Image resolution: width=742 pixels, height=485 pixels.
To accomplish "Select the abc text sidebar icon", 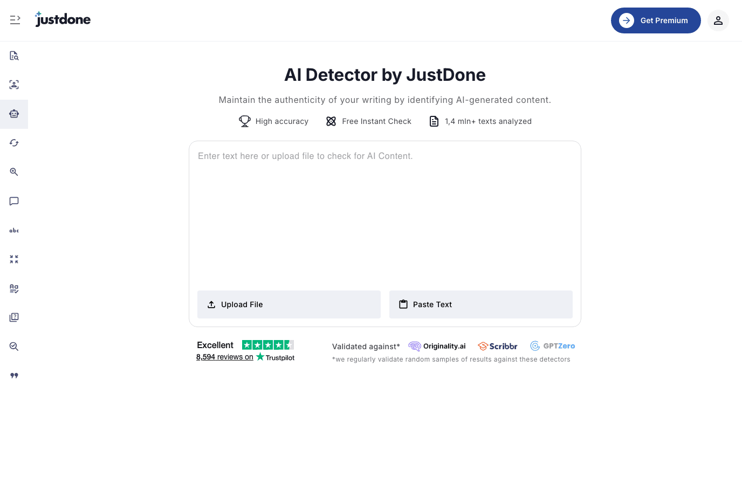I will click(x=14, y=230).
